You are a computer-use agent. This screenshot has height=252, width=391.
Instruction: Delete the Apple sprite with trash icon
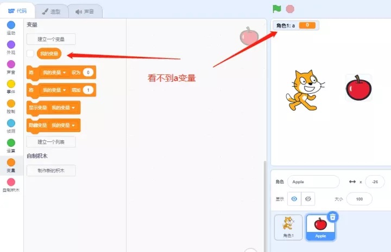pyautogui.click(x=333, y=217)
